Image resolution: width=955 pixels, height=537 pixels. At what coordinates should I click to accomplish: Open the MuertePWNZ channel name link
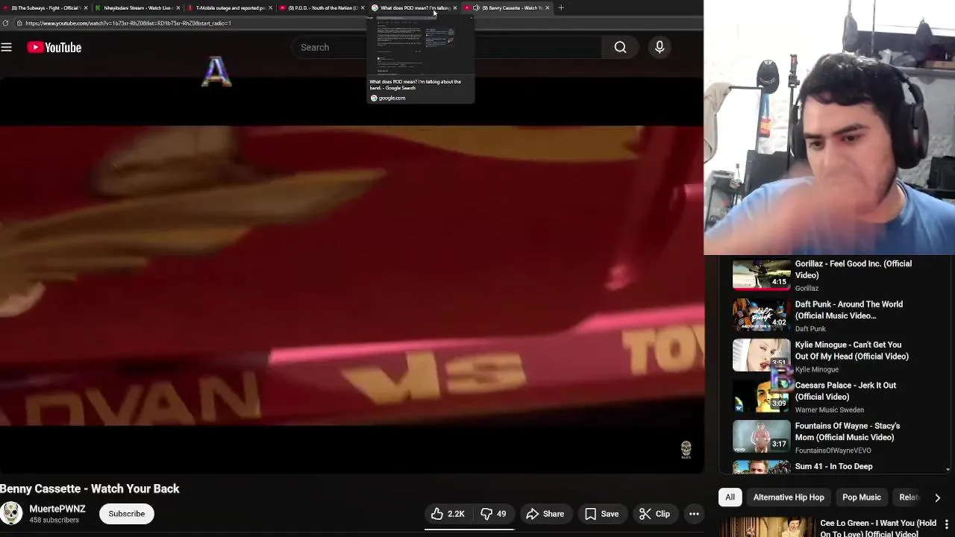57,509
